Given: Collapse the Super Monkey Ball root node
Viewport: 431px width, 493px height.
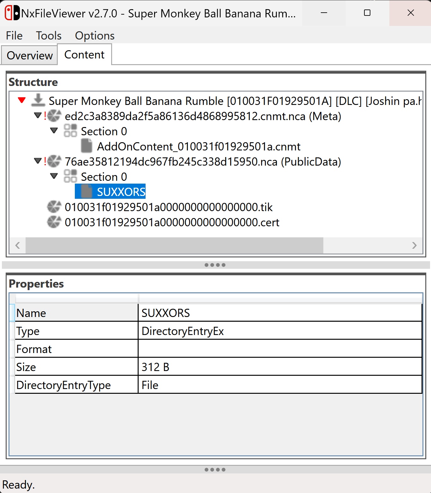Looking at the screenshot, I should pyautogui.click(x=22, y=100).
